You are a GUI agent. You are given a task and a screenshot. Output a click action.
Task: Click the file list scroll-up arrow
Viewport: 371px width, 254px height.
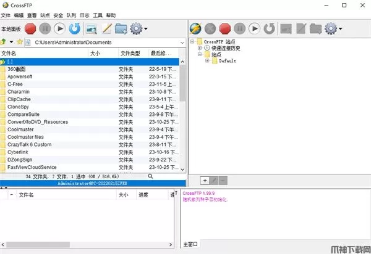(x=182, y=62)
